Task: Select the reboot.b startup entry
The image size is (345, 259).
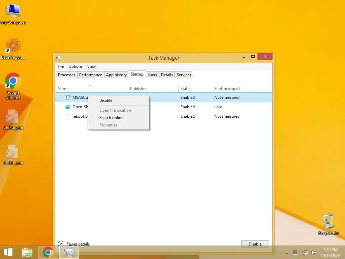Action: click(x=164, y=116)
